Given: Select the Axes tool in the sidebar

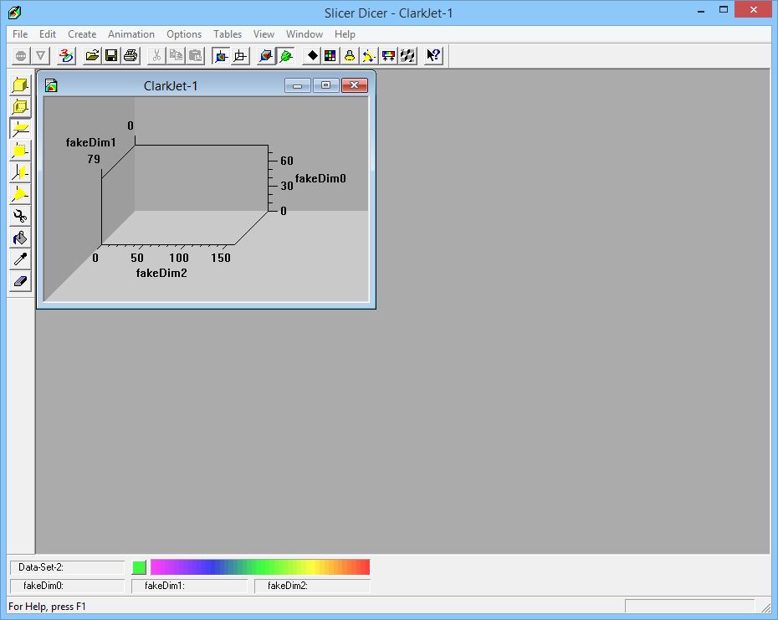Looking at the screenshot, I should click(x=19, y=172).
